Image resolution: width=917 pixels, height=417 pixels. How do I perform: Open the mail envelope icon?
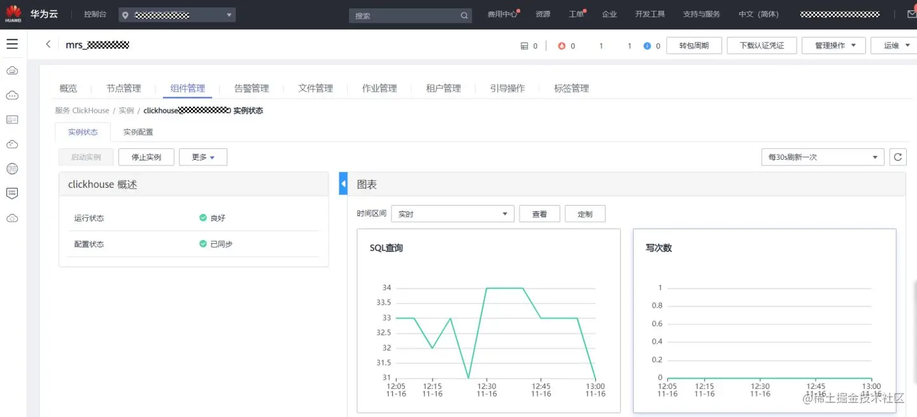pos(911,14)
